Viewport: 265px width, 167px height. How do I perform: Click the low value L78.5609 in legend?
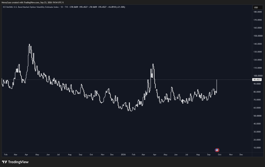(92, 7)
